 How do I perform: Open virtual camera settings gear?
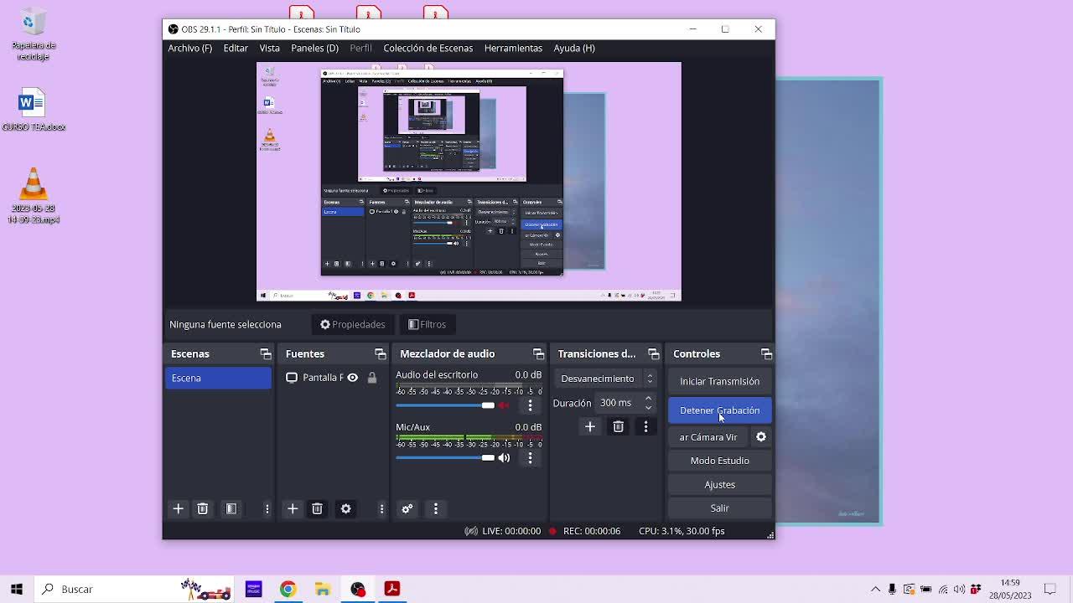click(761, 437)
